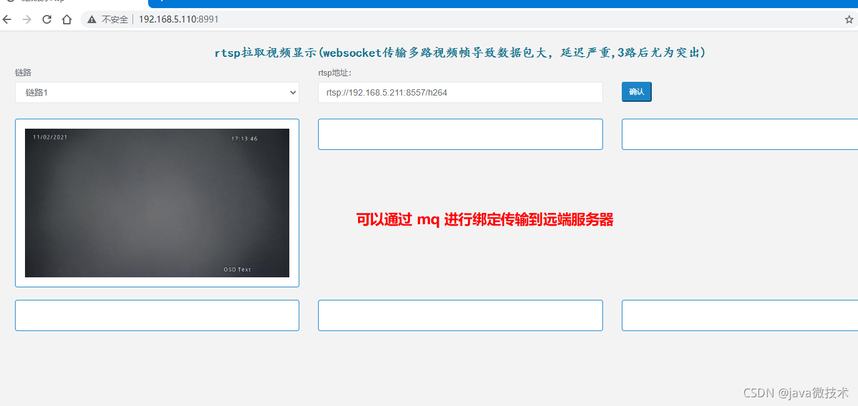Click the live video feed showing 17:13:46
The width and height of the screenshot is (858, 406).
[x=157, y=203]
